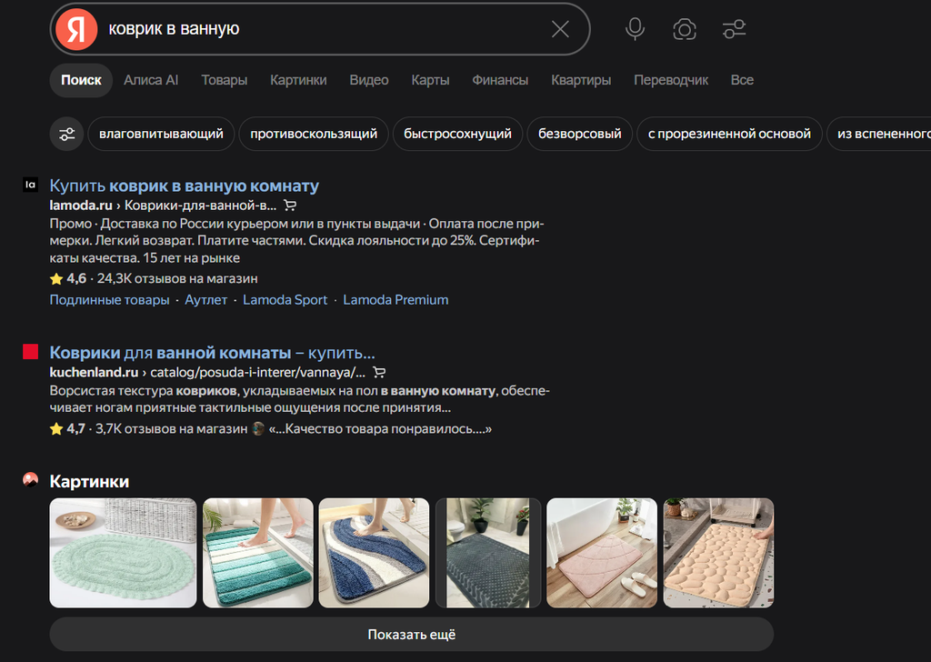Open green oval bath mat image

123,553
